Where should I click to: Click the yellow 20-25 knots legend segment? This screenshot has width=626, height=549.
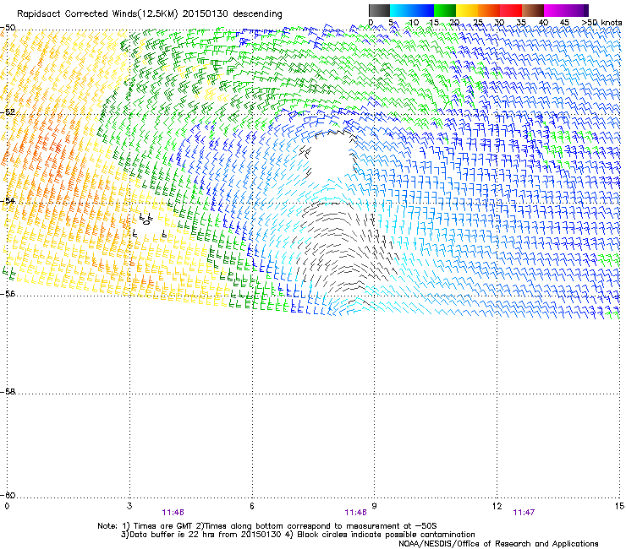point(467,10)
